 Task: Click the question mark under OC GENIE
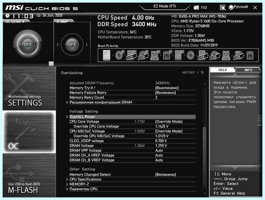click(51, 64)
